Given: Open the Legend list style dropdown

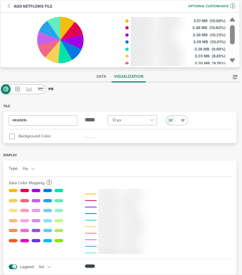Looking at the screenshot, I should coord(45,267).
